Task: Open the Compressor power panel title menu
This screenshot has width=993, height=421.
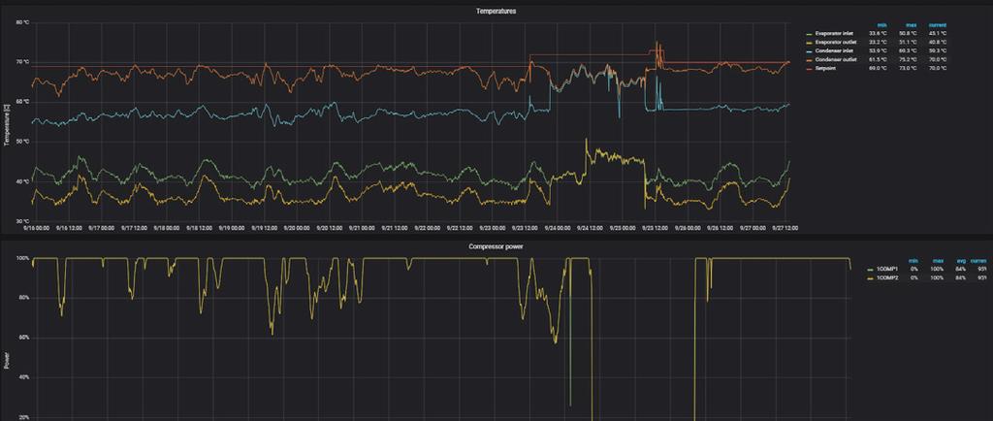Action: [496, 245]
